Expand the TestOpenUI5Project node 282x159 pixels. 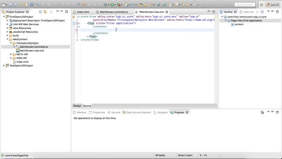tap(4, 65)
